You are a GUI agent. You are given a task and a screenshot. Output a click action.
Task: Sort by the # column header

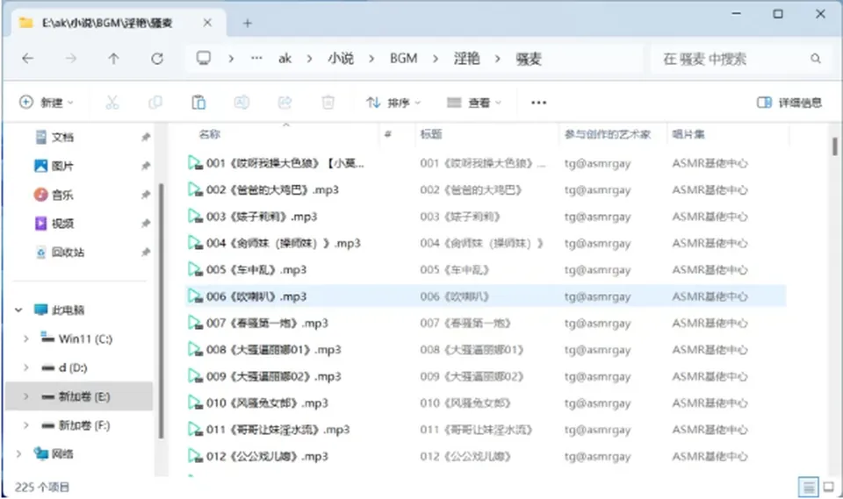(x=387, y=134)
